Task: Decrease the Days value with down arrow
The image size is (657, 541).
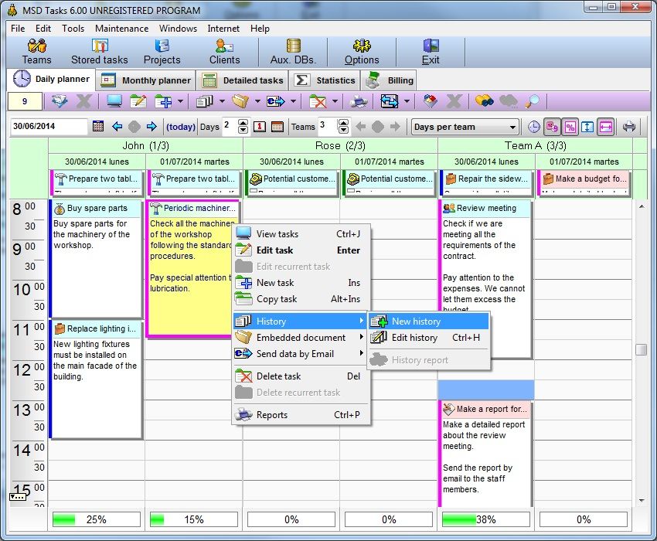Action: [x=243, y=130]
